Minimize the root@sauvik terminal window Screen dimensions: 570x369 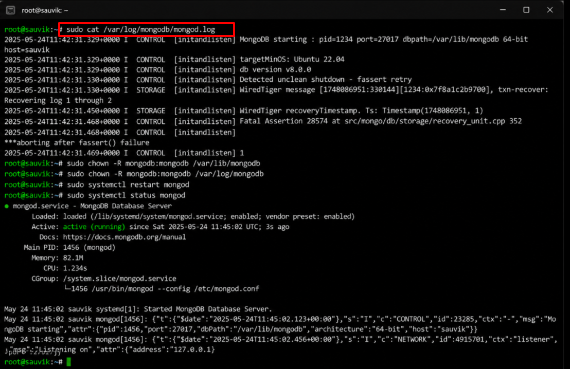503,10
